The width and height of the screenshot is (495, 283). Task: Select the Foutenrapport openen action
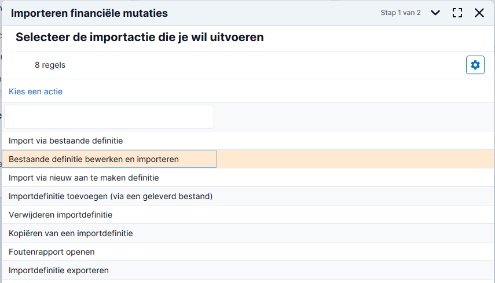point(248,252)
